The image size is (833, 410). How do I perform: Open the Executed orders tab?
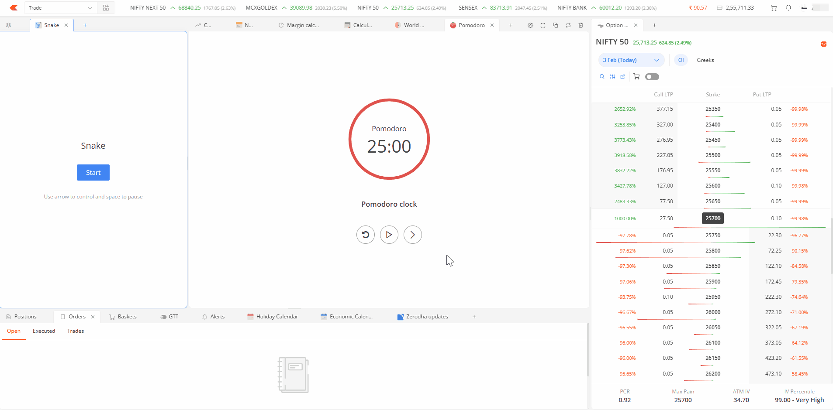[x=43, y=331]
